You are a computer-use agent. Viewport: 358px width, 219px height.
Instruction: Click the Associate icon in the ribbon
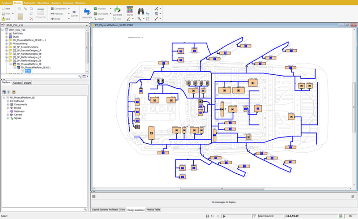tap(87, 11)
